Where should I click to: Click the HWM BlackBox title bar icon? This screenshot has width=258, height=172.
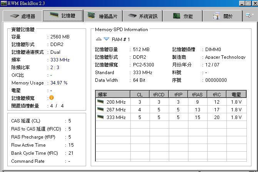(3, 3)
